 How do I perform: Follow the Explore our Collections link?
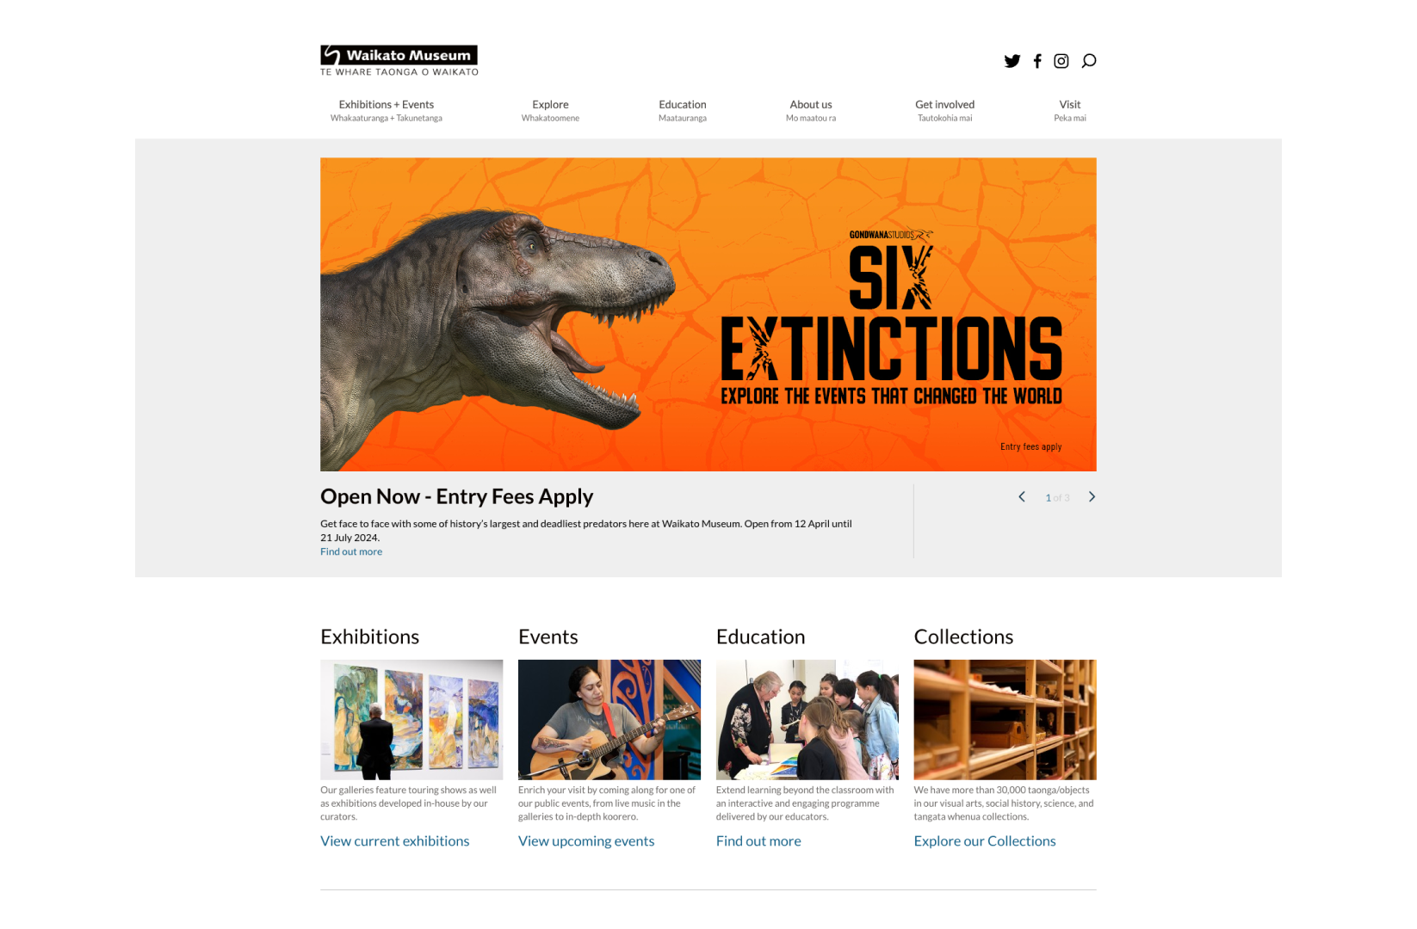pos(985,841)
